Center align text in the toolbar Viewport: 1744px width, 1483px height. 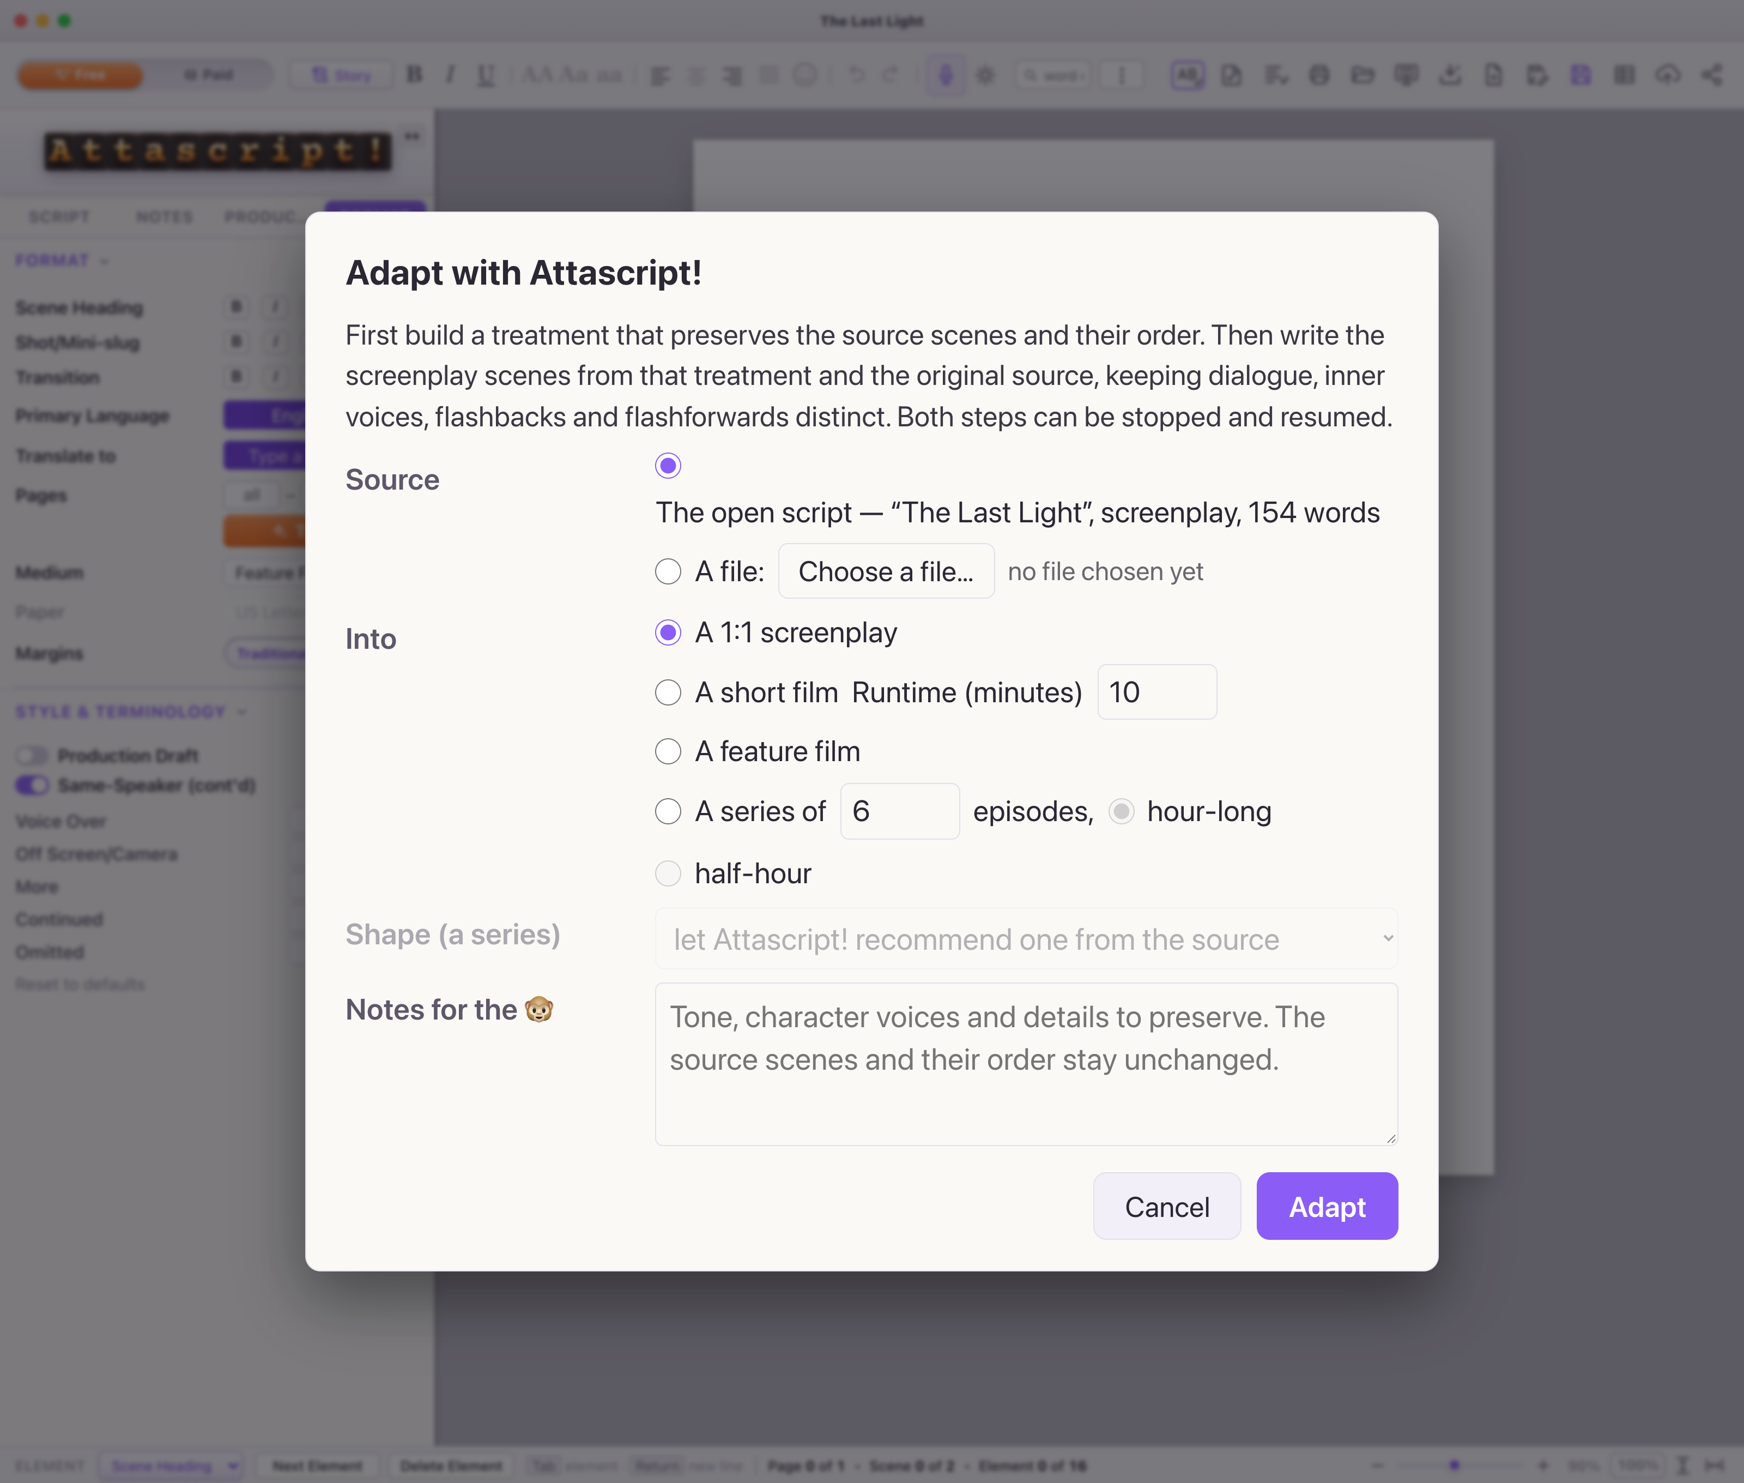(x=697, y=76)
